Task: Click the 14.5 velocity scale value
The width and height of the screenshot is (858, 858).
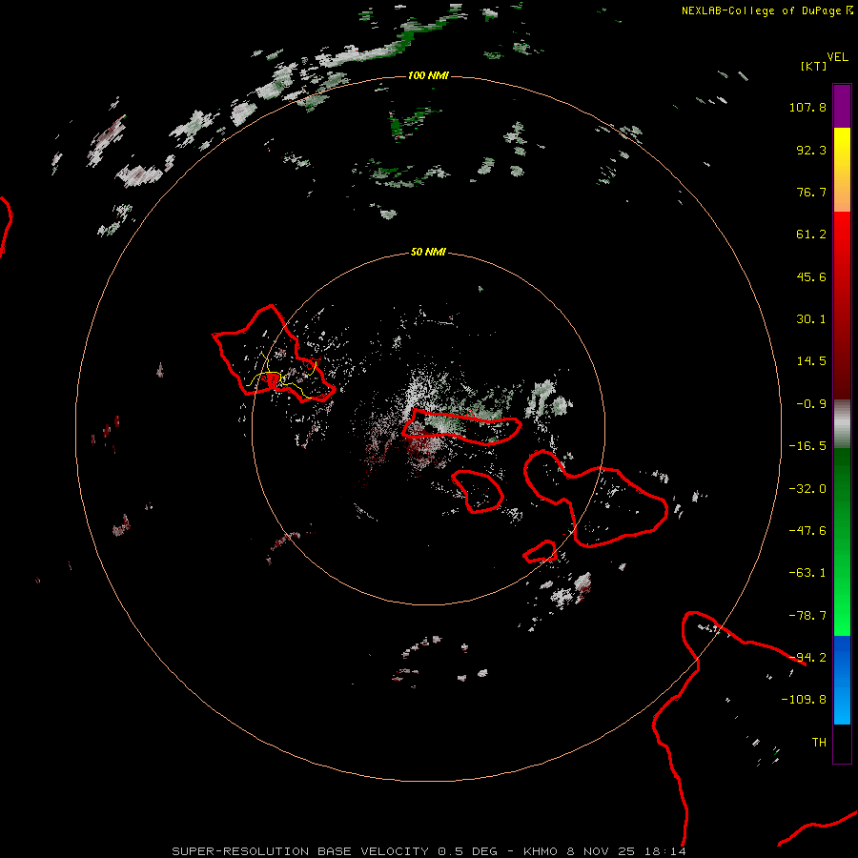Action: tap(811, 361)
